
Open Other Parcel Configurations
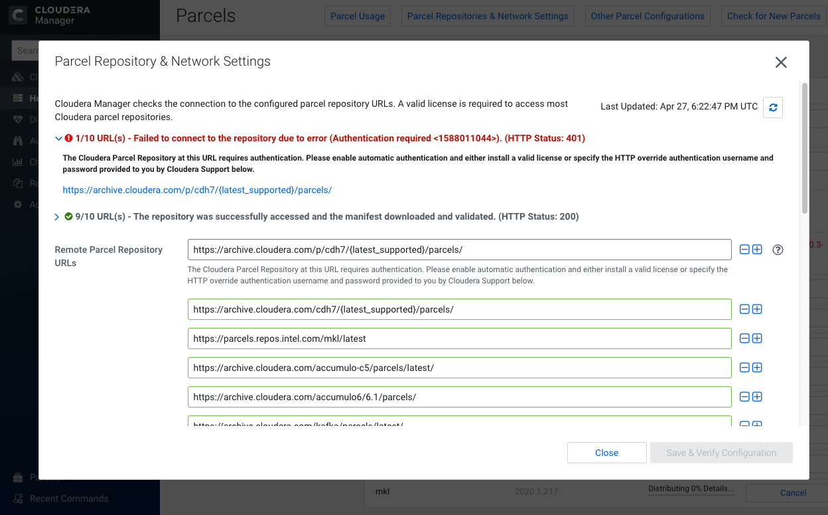coord(648,16)
